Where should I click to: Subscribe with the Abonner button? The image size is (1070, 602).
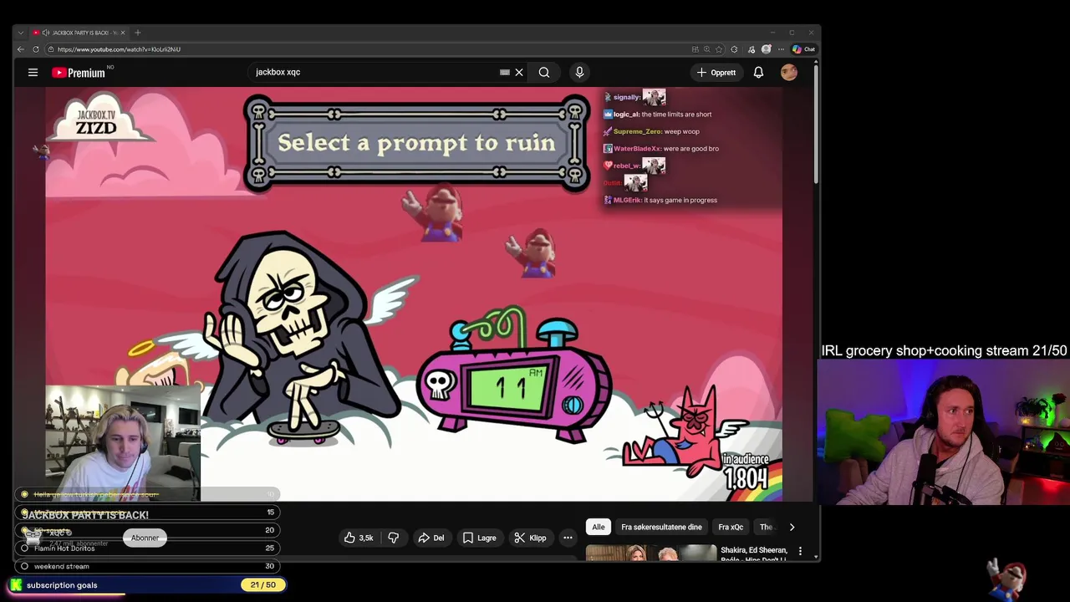click(145, 538)
